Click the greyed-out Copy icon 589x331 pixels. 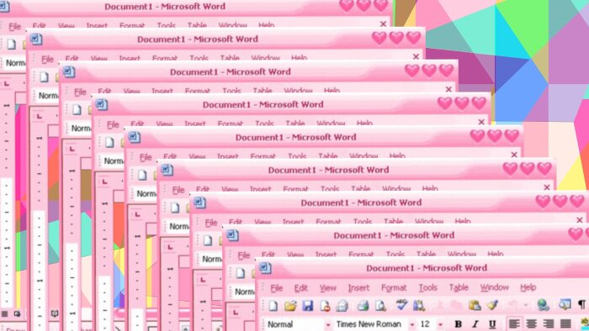(457, 305)
